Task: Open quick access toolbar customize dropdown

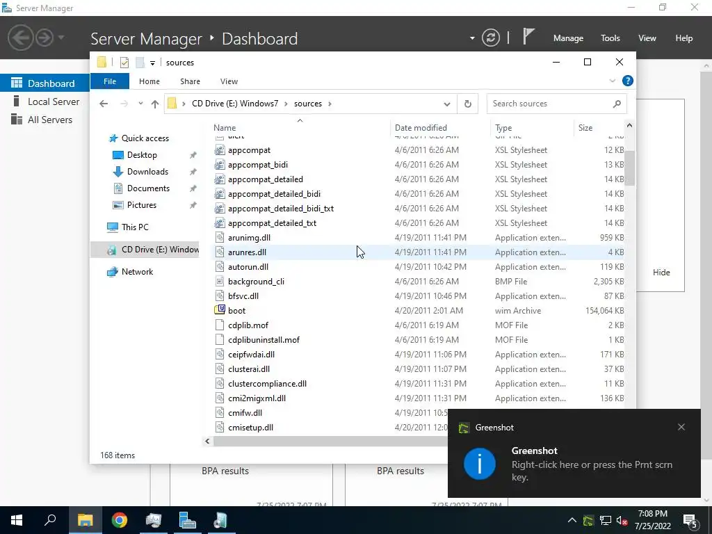Action: (152, 63)
